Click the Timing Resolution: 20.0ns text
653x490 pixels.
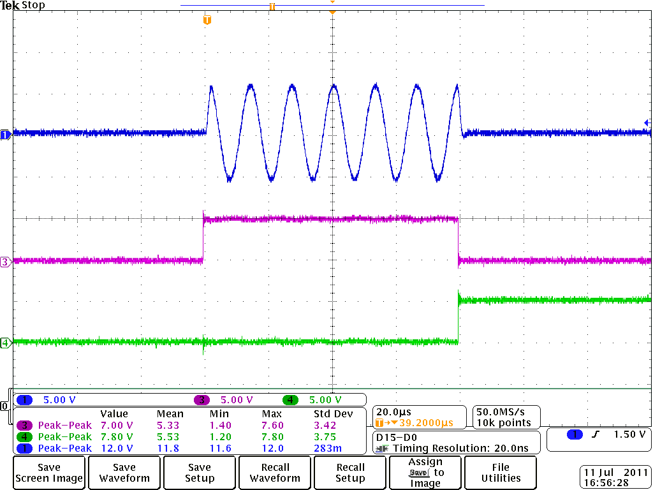coord(460,449)
